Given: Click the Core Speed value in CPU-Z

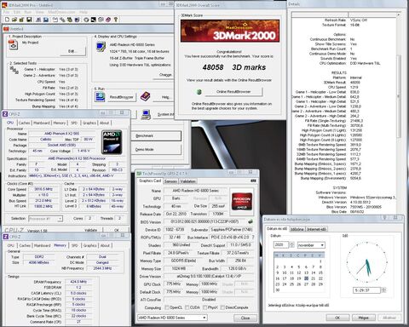Looking at the screenshot, I should click(43, 189).
